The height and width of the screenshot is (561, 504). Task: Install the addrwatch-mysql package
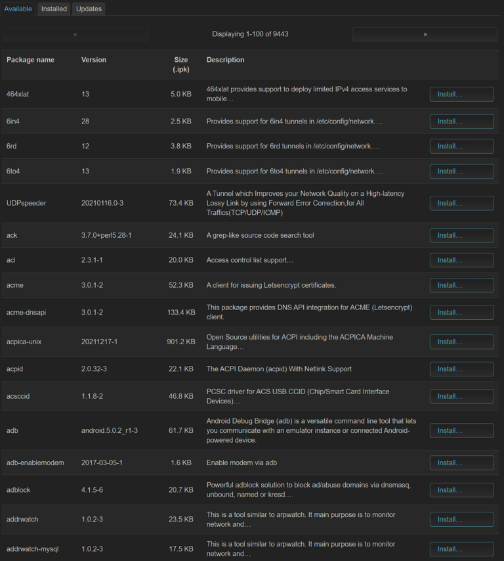461,549
